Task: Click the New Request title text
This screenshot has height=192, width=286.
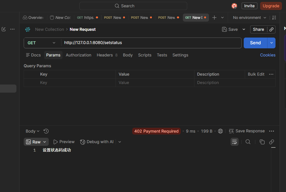Action: 83,29
